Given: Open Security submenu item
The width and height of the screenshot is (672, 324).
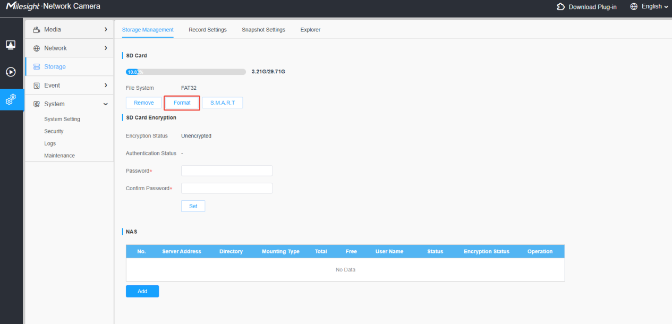Looking at the screenshot, I should tap(54, 131).
